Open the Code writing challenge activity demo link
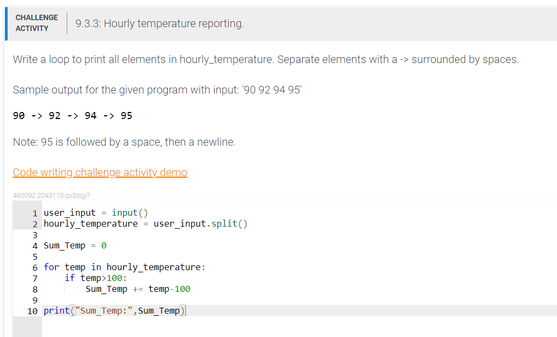The image size is (557, 337). [x=100, y=172]
